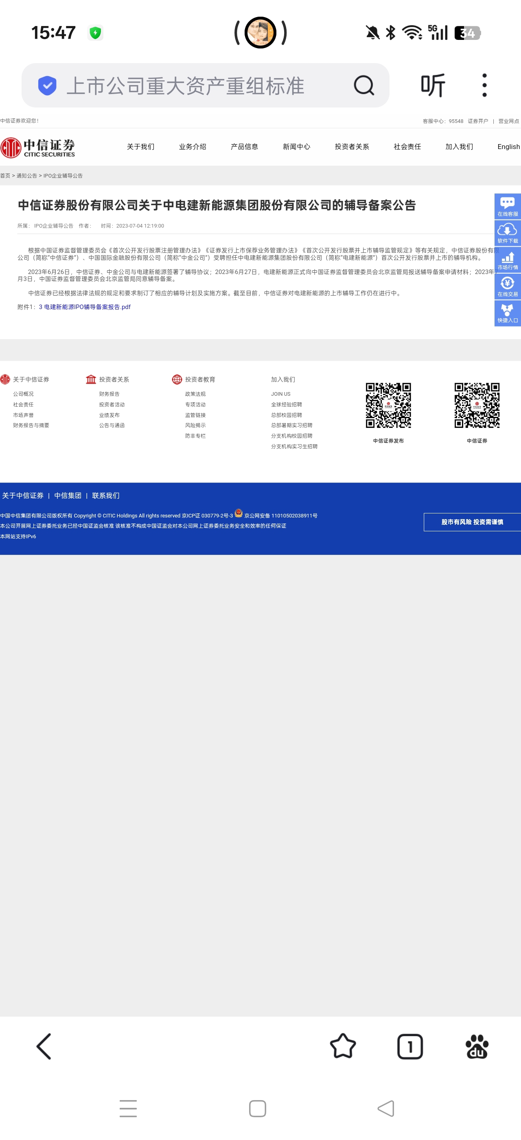This screenshot has width=521, height=1140.
Task: Tap the circular avatar in status bar
Action: (x=260, y=32)
